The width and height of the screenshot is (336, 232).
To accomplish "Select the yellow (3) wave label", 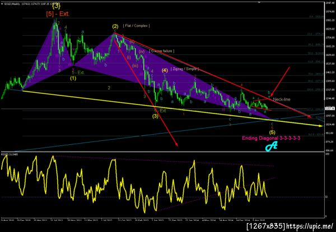I will coord(155,116).
